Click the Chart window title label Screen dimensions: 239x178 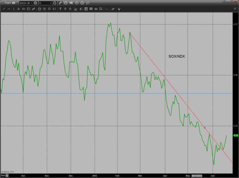pyautogui.click(x=8, y=3)
